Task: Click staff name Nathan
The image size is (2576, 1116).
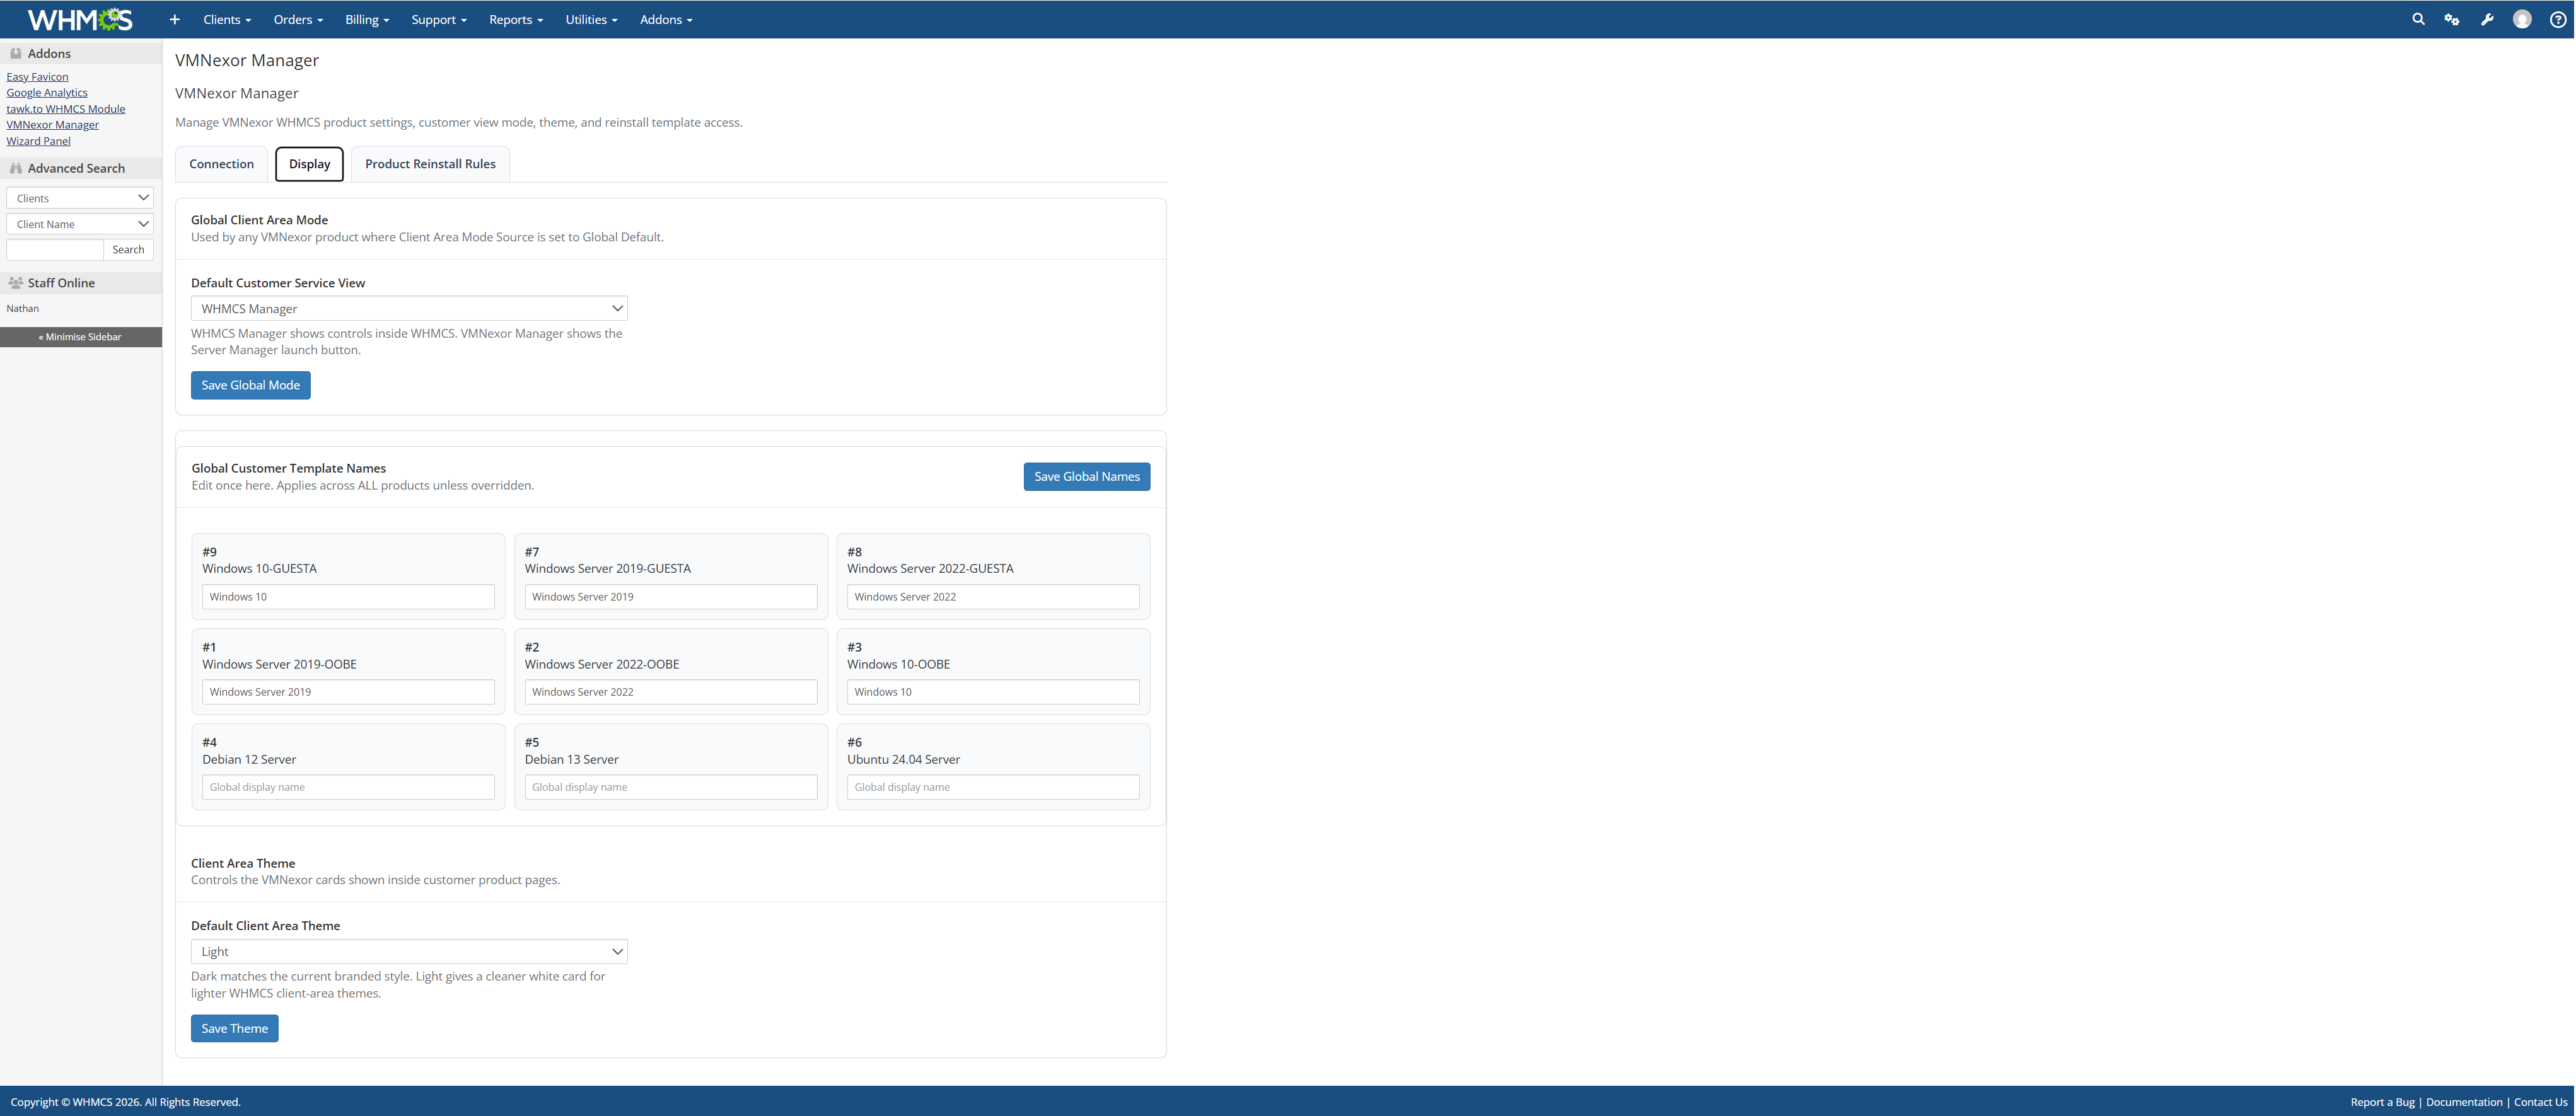Action: [x=23, y=309]
